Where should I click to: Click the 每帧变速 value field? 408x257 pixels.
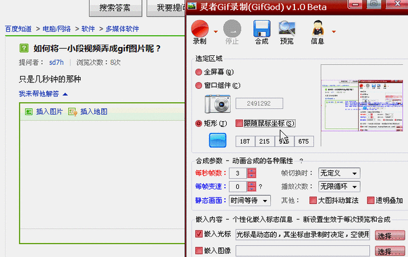(x=238, y=186)
